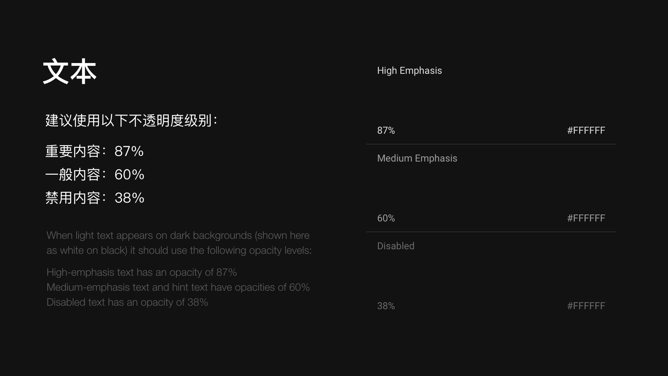Click the Disabled label

click(x=396, y=246)
